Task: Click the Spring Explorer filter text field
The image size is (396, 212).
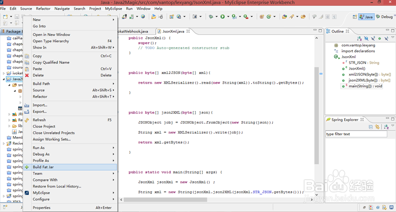Action: click(x=356, y=134)
